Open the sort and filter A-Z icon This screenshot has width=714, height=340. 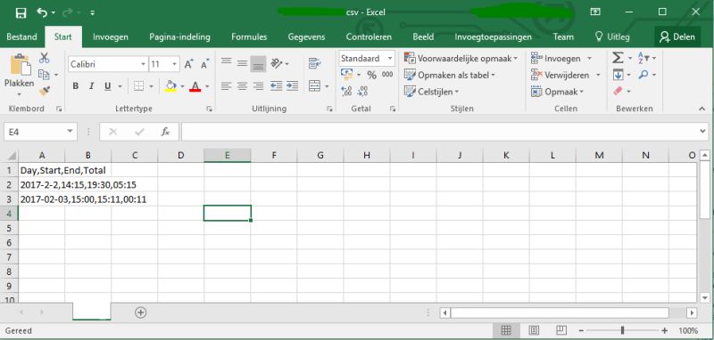click(x=643, y=58)
